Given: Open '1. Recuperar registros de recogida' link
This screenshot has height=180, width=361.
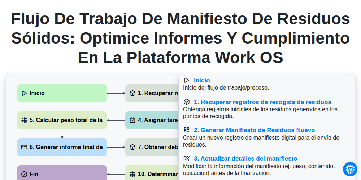Looking at the screenshot, I should 262,102.
